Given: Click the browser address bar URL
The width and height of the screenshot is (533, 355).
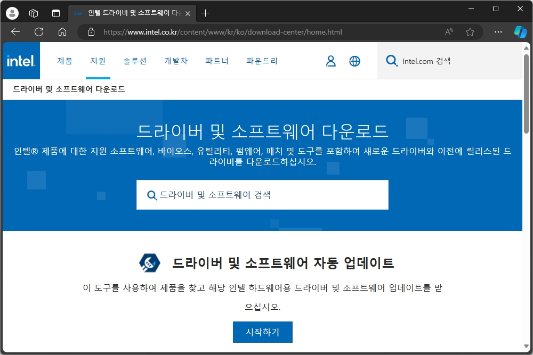Looking at the screenshot, I should [223, 32].
